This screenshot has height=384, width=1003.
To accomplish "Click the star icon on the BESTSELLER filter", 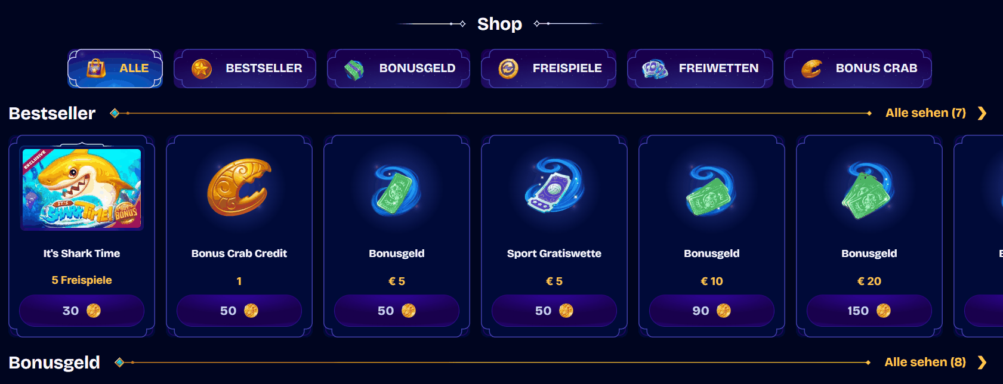I will click(202, 67).
